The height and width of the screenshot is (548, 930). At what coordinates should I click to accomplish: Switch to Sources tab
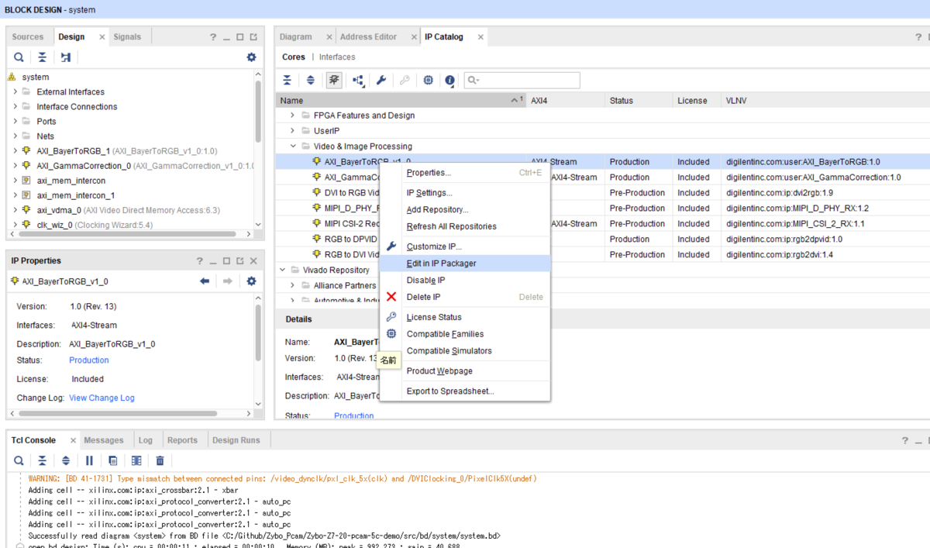(x=28, y=36)
